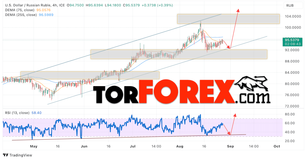Click the 100.0000 price axis label
The image size is (307, 160).
(293, 28)
